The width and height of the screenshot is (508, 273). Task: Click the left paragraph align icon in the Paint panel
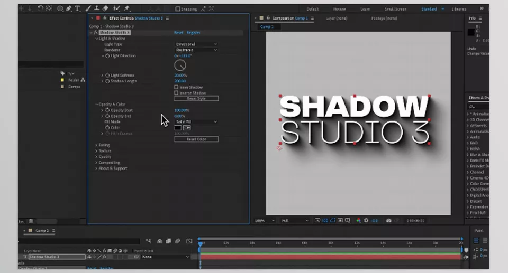coord(476,240)
